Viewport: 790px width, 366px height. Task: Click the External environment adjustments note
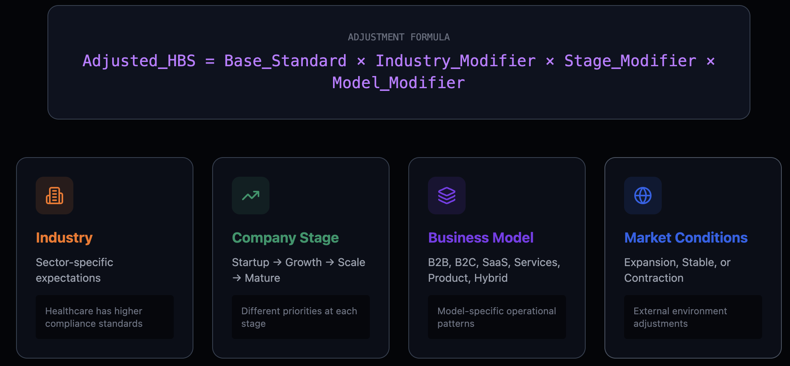tap(680, 317)
